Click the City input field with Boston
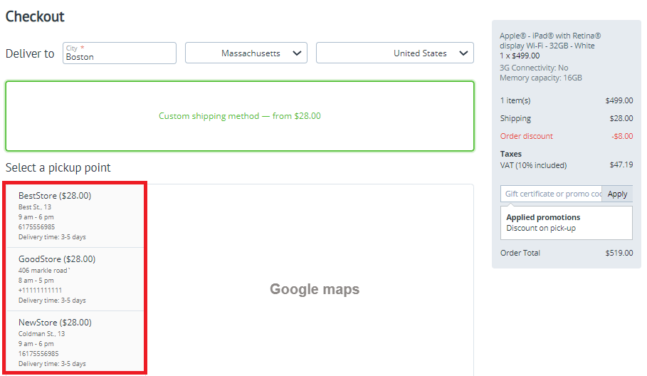647x376 pixels. 120,53
